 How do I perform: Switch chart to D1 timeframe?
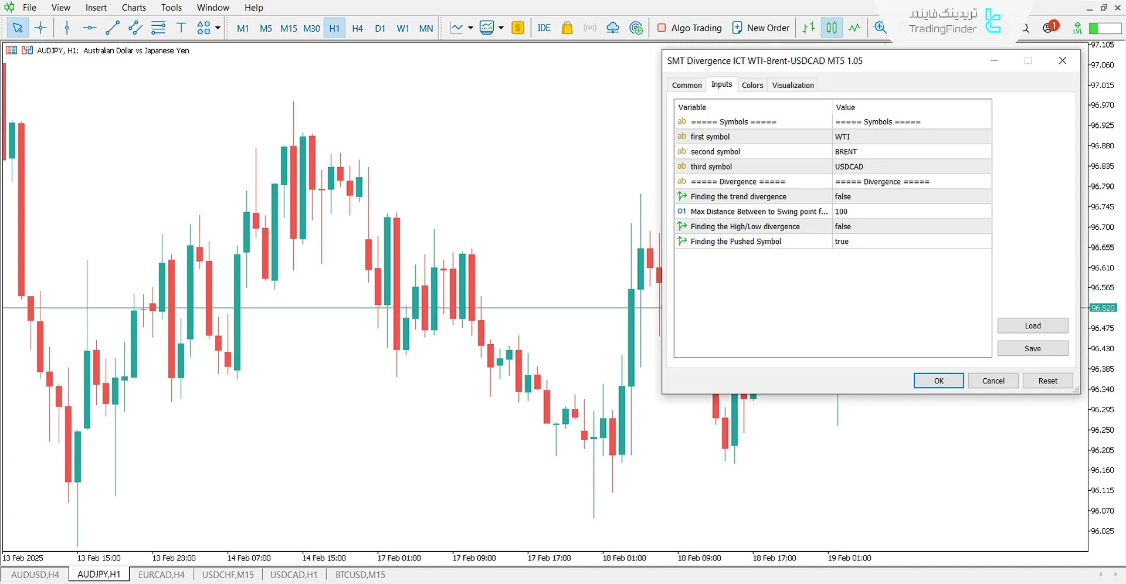tap(380, 28)
